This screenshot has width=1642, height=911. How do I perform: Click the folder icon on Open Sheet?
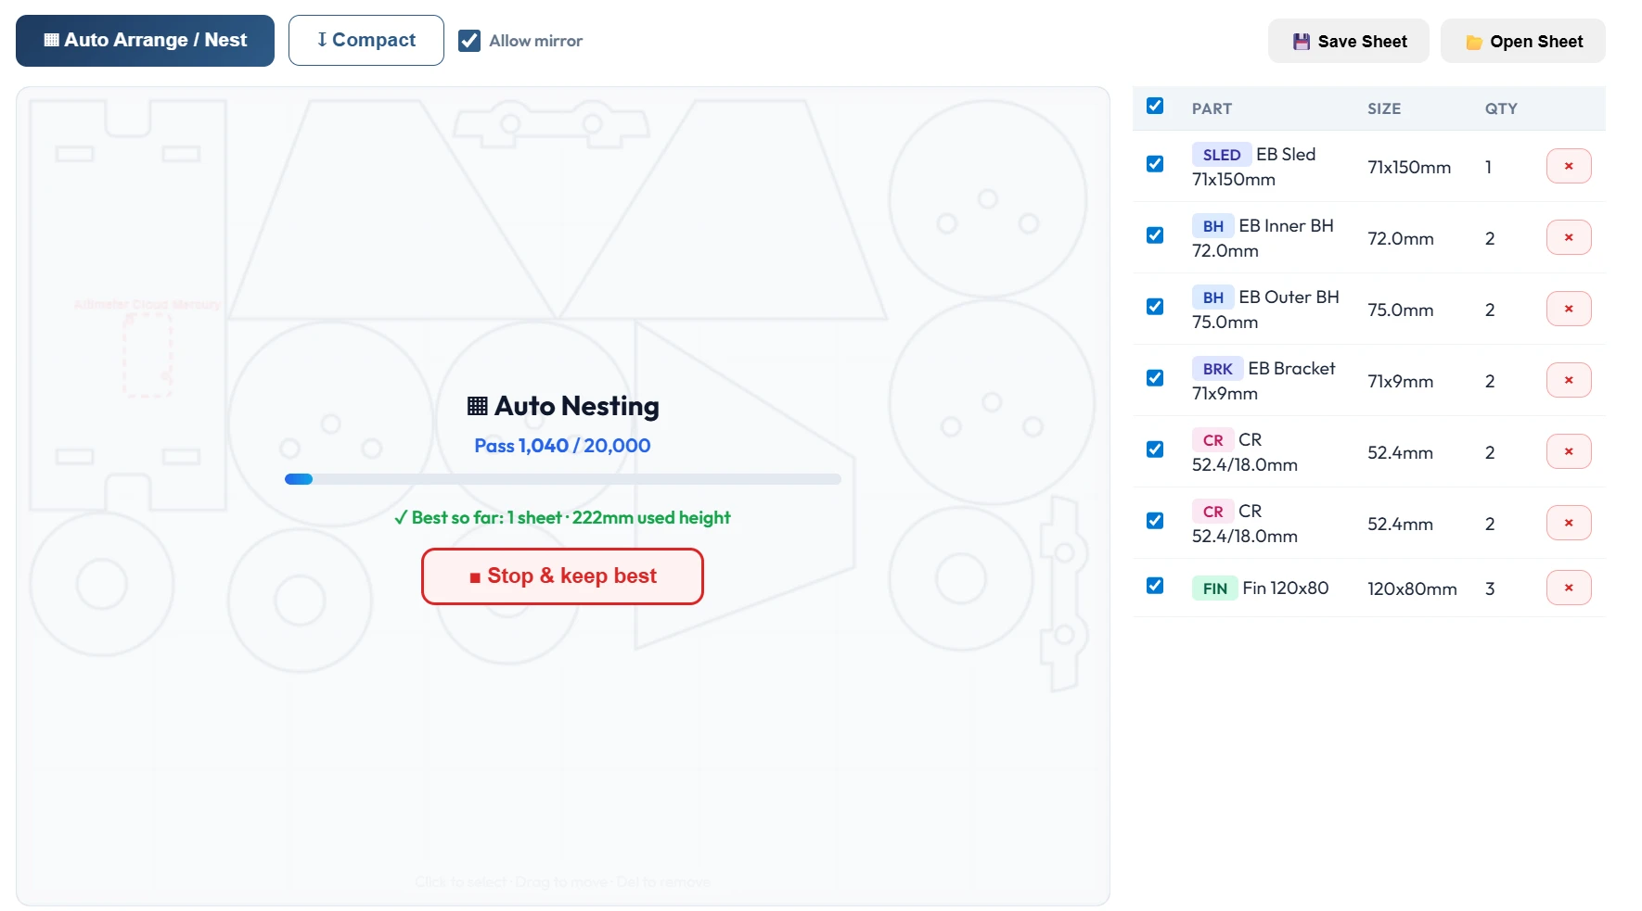(1475, 41)
